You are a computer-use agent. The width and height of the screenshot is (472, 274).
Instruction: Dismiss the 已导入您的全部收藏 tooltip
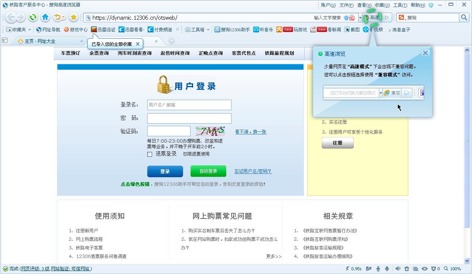138,44
